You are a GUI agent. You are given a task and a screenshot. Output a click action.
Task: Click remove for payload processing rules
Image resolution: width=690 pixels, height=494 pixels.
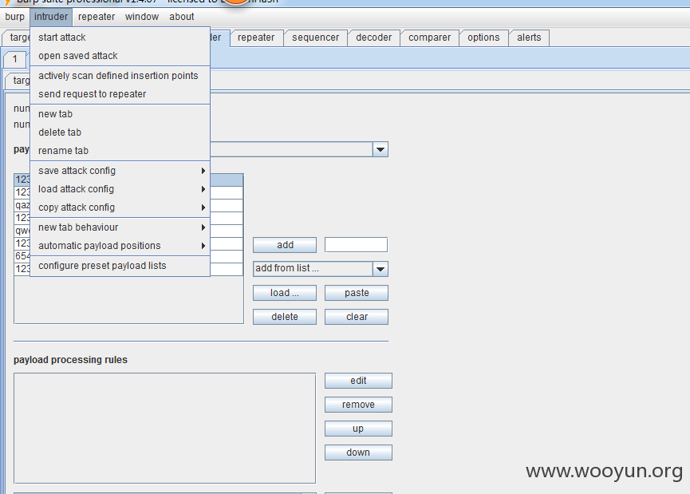pos(358,405)
